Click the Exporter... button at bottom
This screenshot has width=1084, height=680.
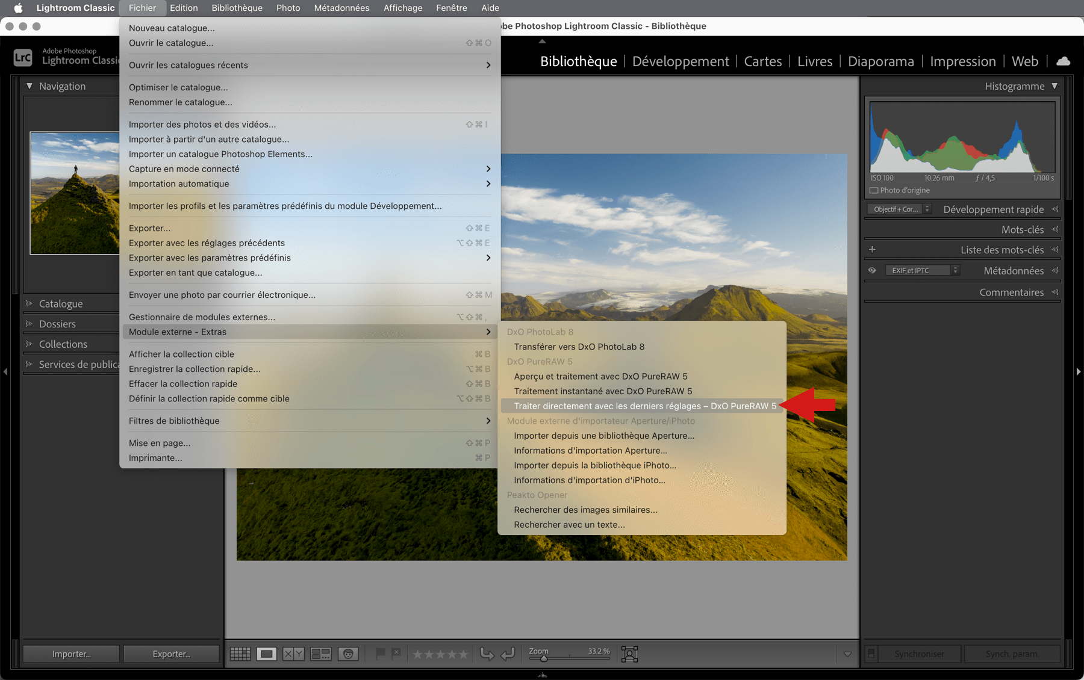click(171, 654)
